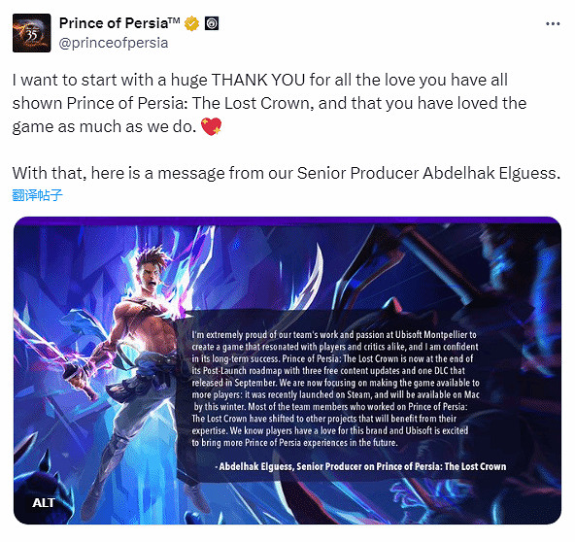Click the 35 anniversary number on the avatar
This screenshot has height=542, width=575.
[x=31, y=35]
